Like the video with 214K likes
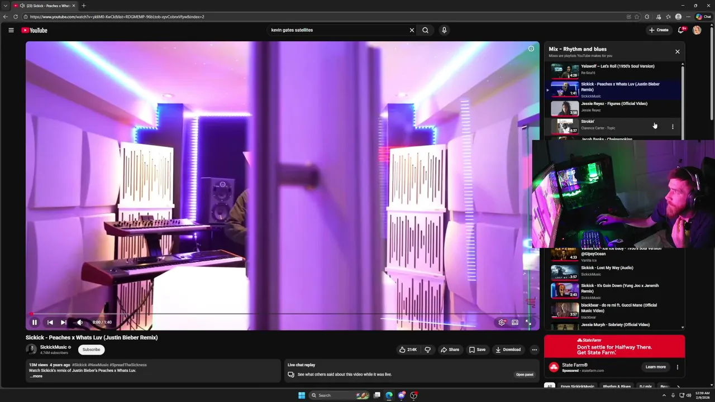This screenshot has height=402, width=715. pyautogui.click(x=408, y=350)
